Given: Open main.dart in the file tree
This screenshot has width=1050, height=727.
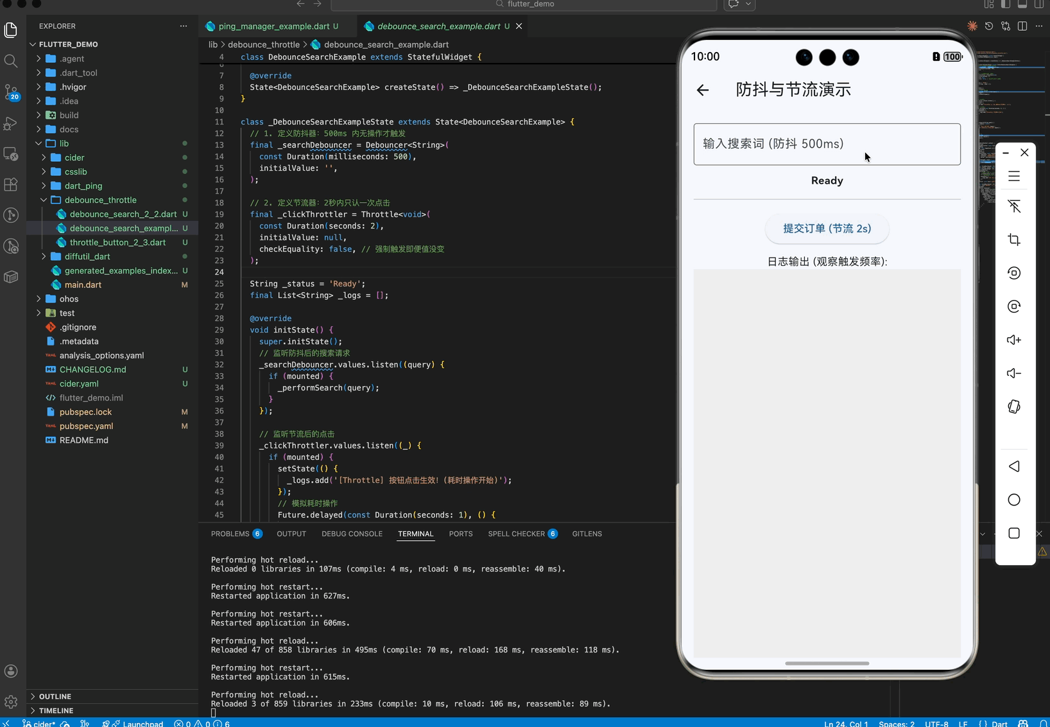Looking at the screenshot, I should pyautogui.click(x=83, y=285).
